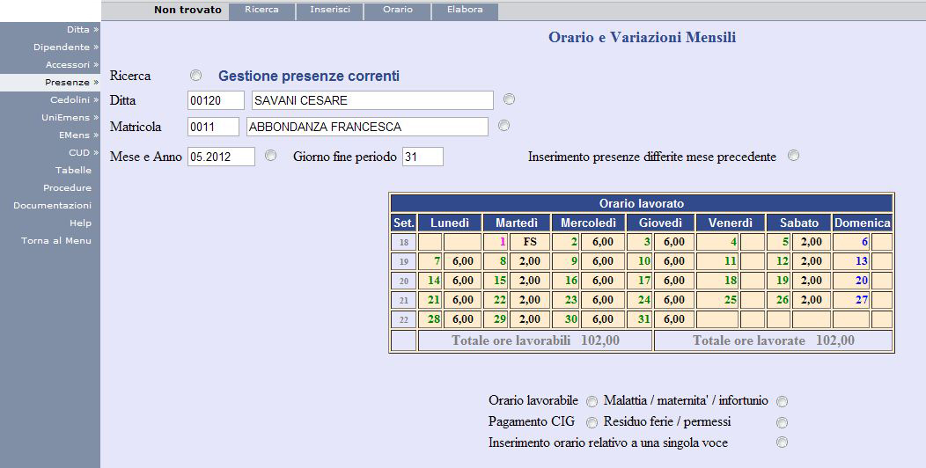Open the Inserisci tab
Viewport: 926px width, 468px height.
point(329,10)
